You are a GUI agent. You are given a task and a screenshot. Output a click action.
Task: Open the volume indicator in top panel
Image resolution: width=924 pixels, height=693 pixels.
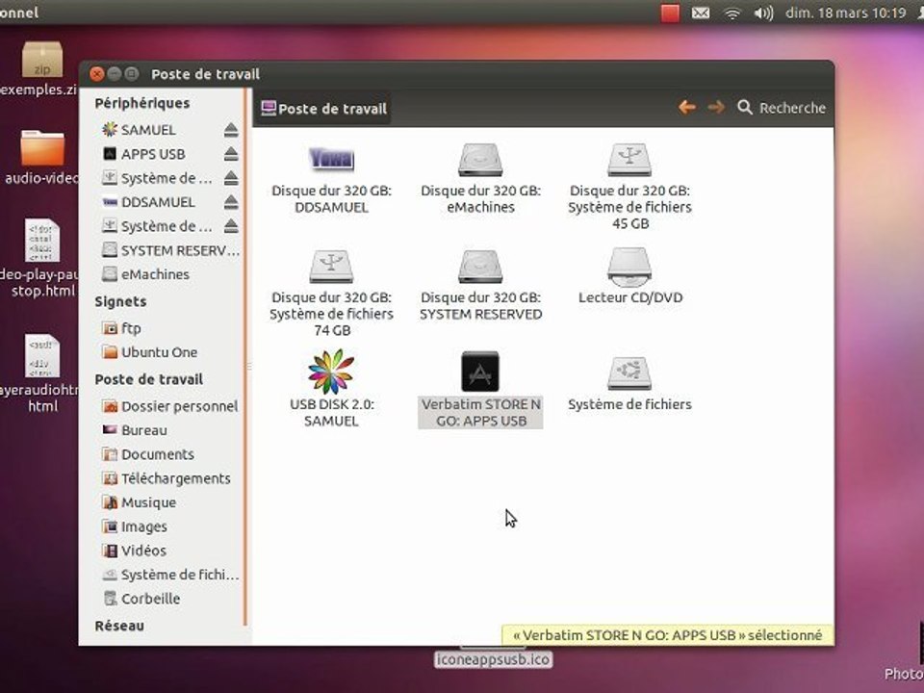pos(763,13)
